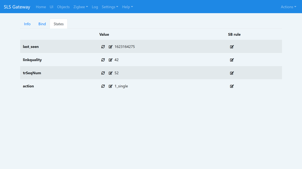This screenshot has height=169, width=302.
Task: Edit SB rule for action
Action: coord(232,86)
